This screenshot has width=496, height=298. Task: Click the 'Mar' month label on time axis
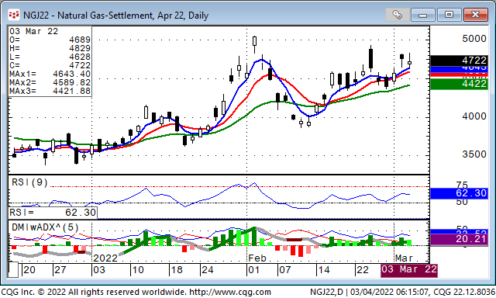pos(404,258)
